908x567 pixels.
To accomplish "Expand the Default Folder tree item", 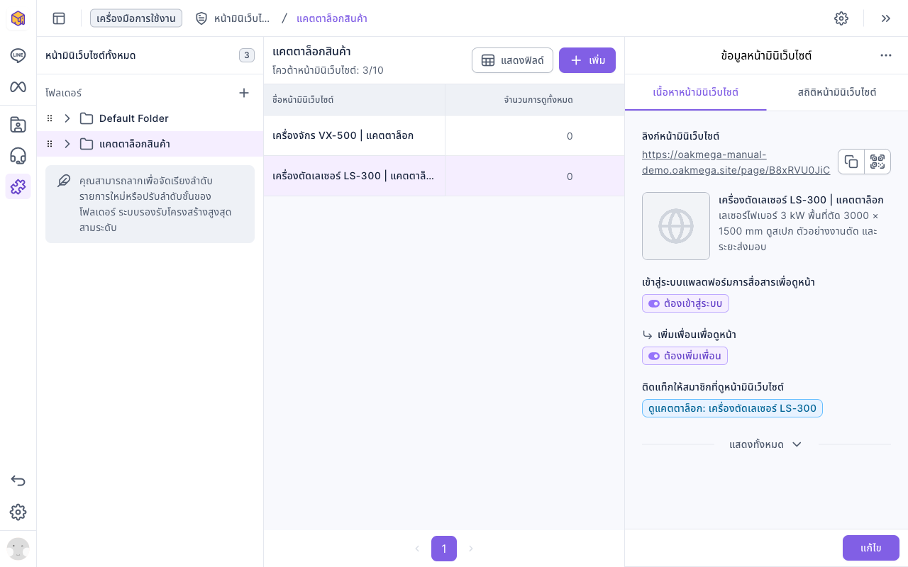I will [67, 118].
